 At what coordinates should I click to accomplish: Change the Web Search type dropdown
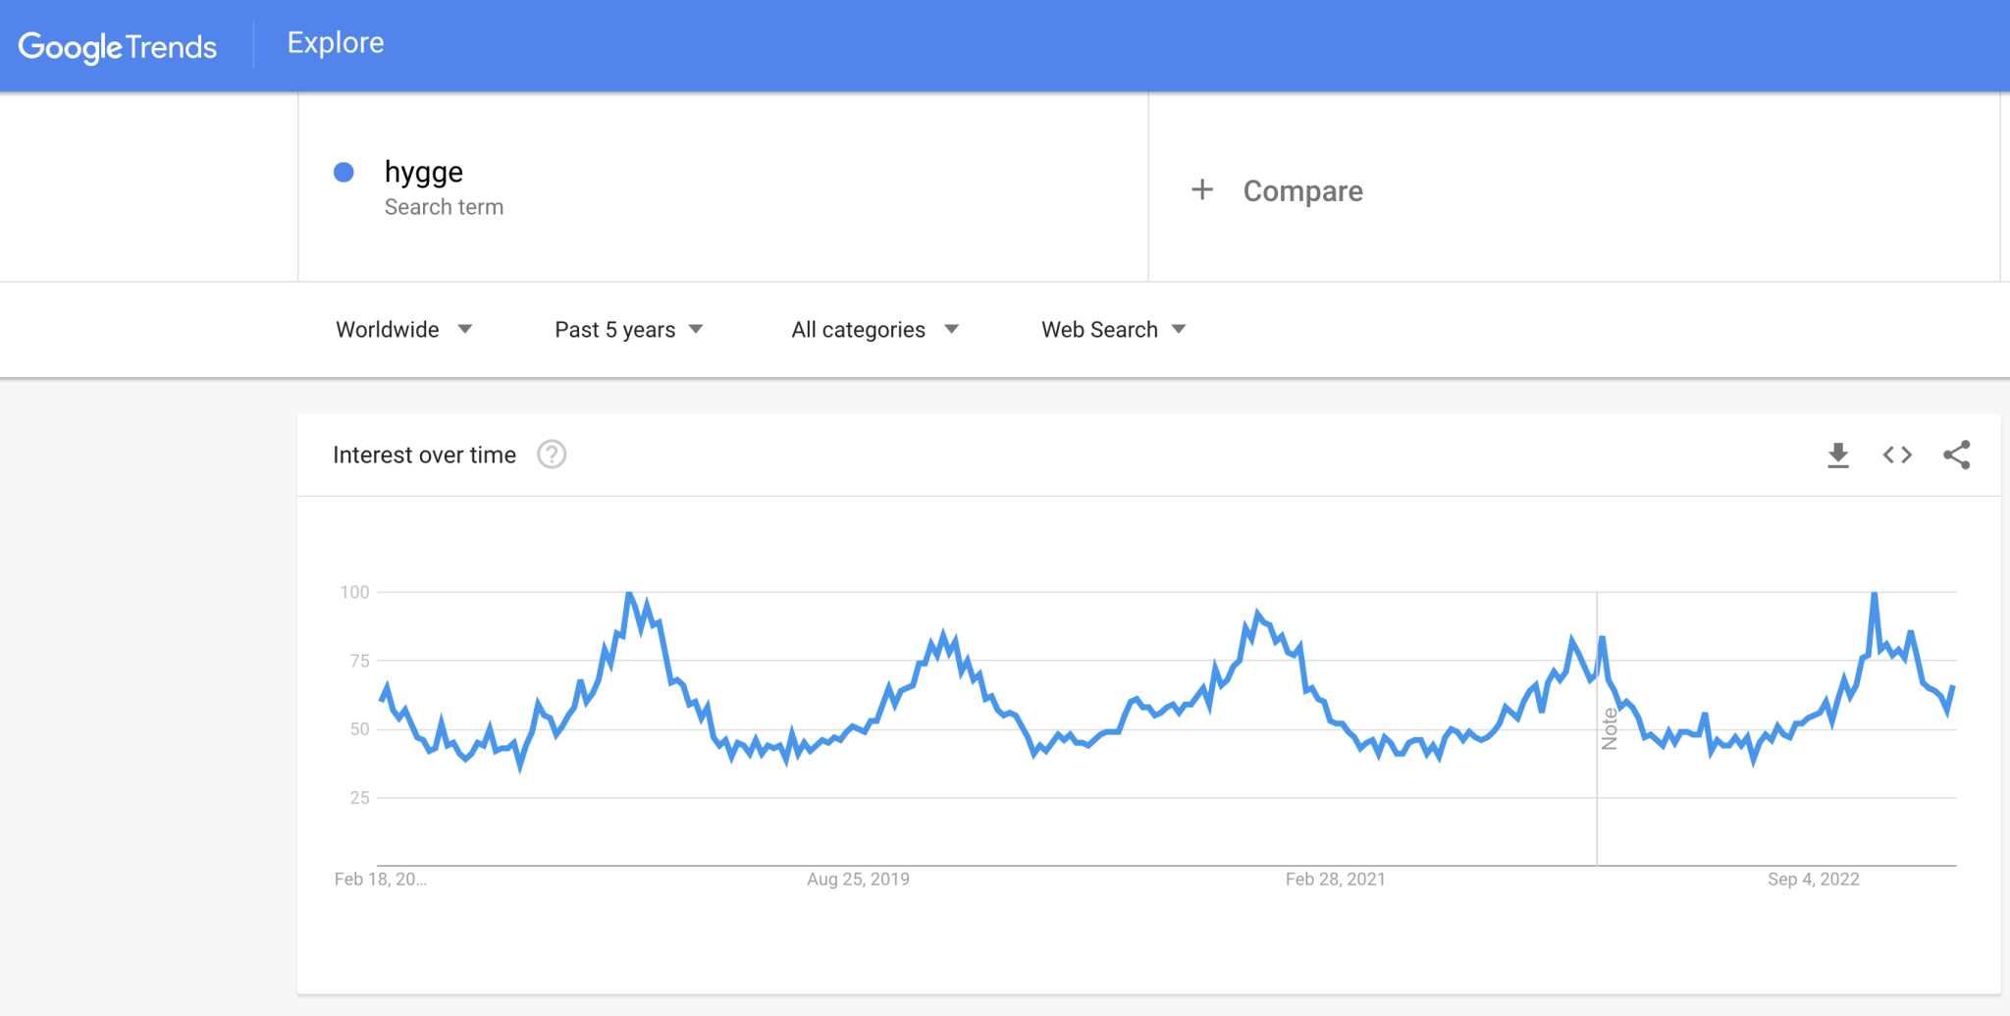[x=1113, y=330]
